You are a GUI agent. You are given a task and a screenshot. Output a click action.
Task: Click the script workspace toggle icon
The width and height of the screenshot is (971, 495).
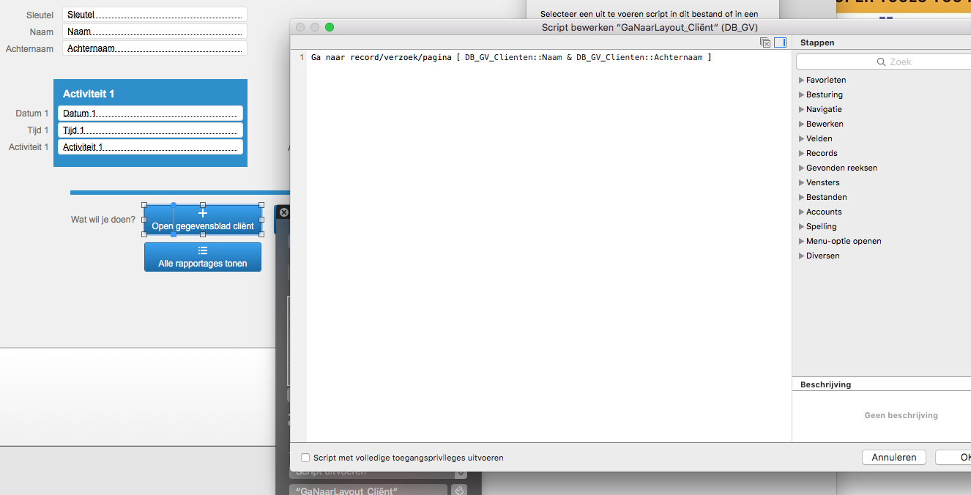(x=765, y=42)
